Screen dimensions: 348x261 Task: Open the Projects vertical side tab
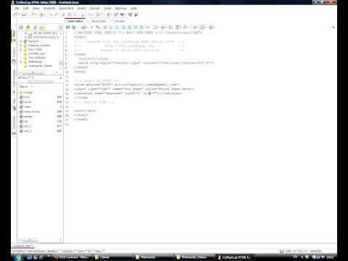click(x=14, y=55)
